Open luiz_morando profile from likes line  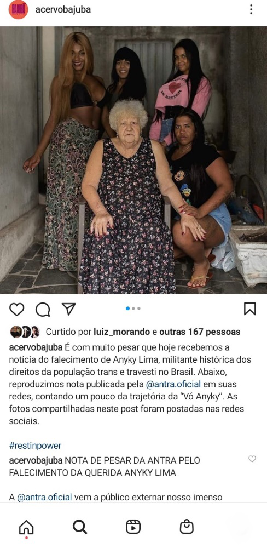click(x=122, y=332)
